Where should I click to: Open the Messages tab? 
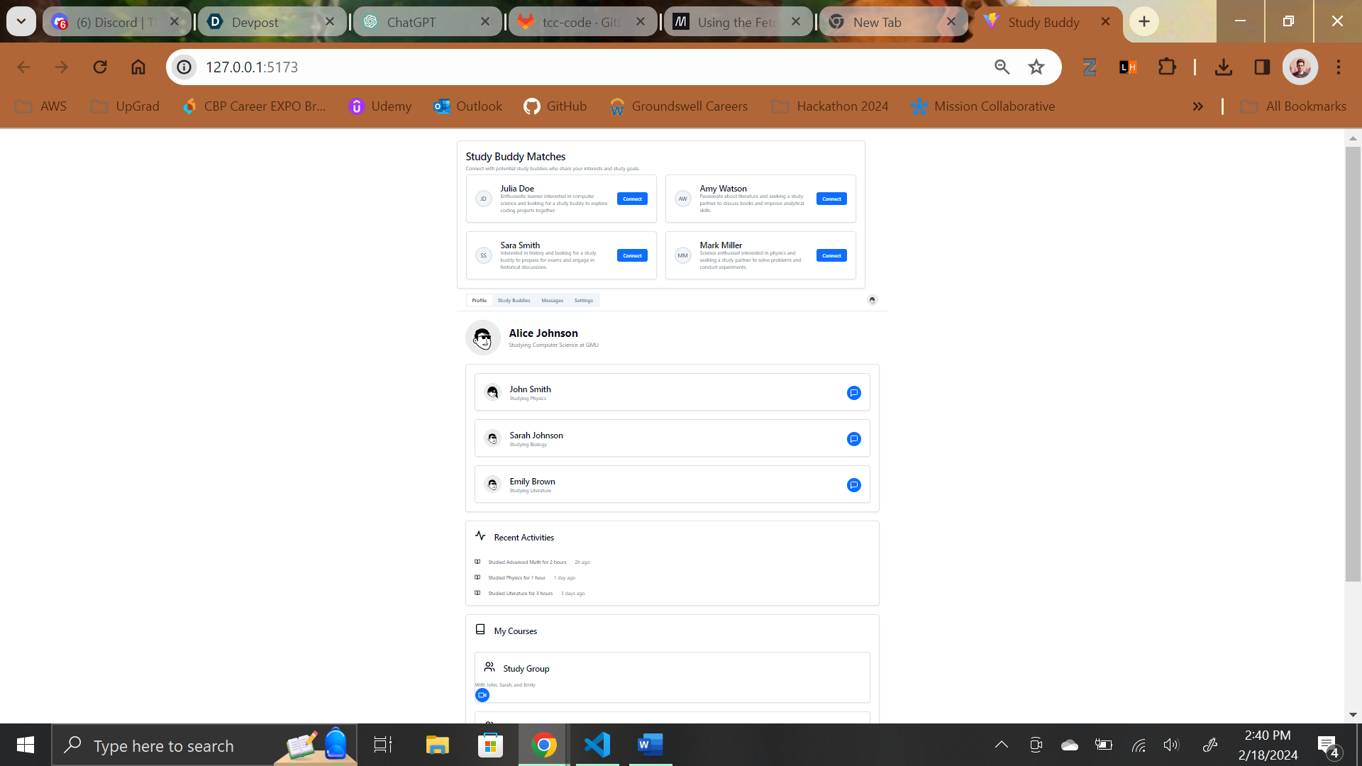click(x=552, y=301)
